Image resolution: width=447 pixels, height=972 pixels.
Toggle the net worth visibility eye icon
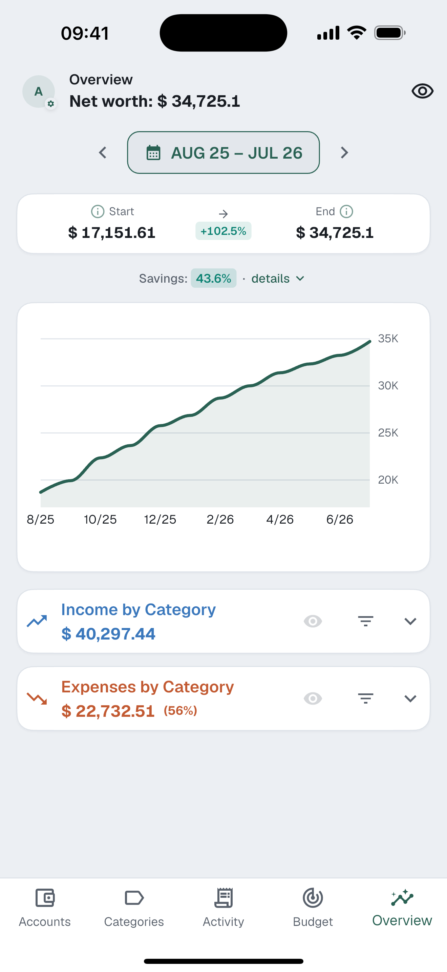(422, 91)
